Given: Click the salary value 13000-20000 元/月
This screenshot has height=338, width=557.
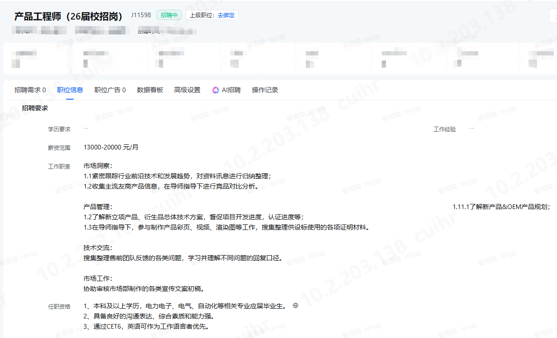Looking at the screenshot, I should point(111,147).
